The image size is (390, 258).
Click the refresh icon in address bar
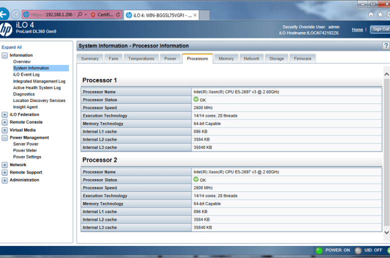[118, 14]
